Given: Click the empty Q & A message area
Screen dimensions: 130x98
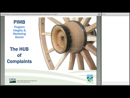Looking at the screenshot, I should pos(115,49).
